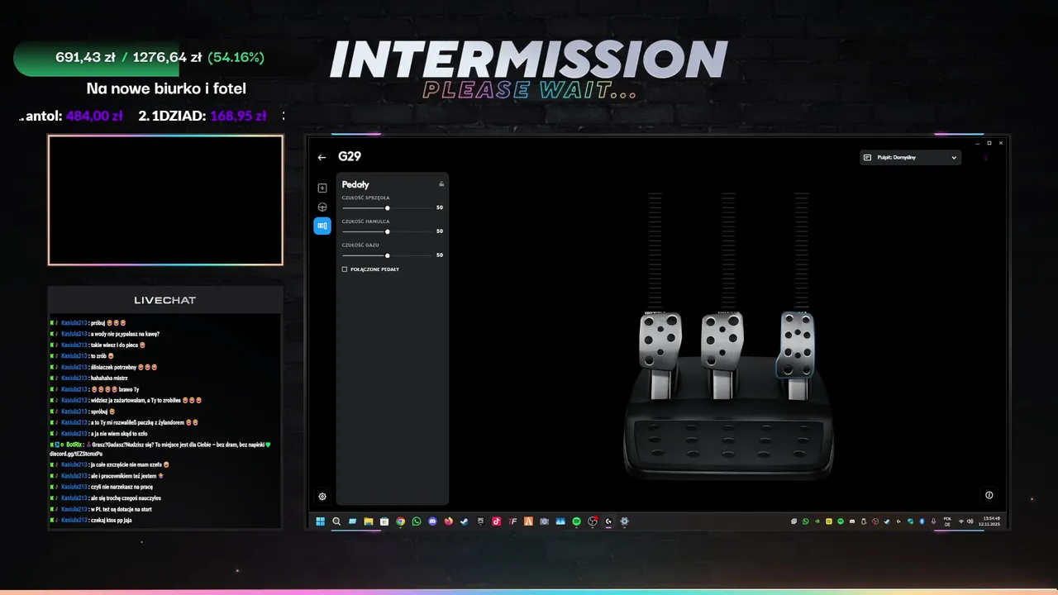
Task: Open Logitech G HUB taskbar icon
Action: [x=608, y=521]
